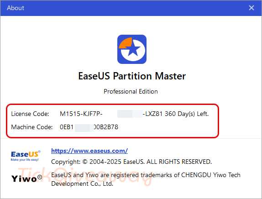The image size is (262, 199).
Task: Open the https://www.easeus.com/ link
Action: (x=89, y=151)
